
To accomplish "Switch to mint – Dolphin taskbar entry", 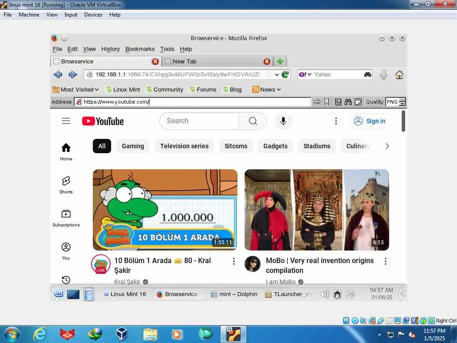I will pyautogui.click(x=234, y=294).
